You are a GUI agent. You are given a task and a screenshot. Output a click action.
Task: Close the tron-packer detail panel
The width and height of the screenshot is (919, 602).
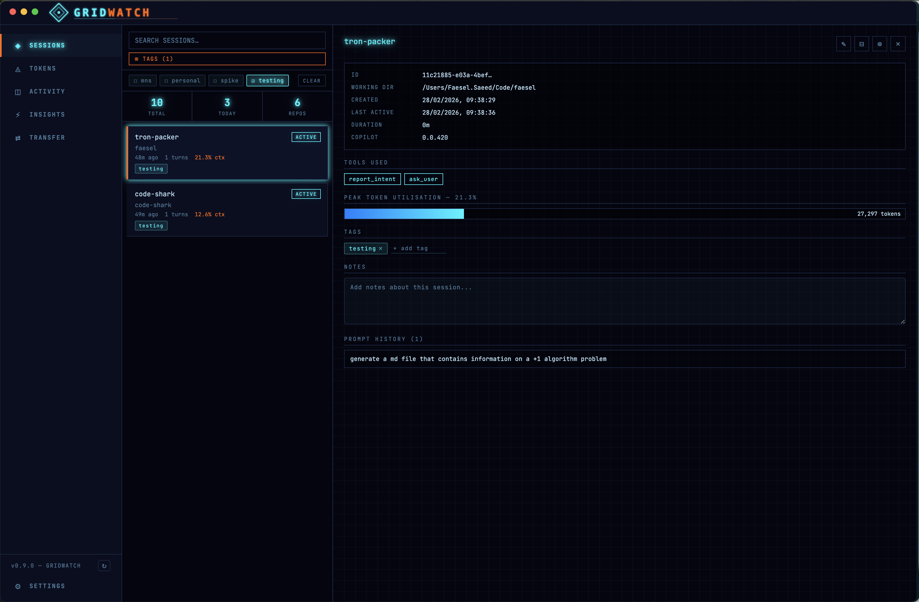point(898,44)
